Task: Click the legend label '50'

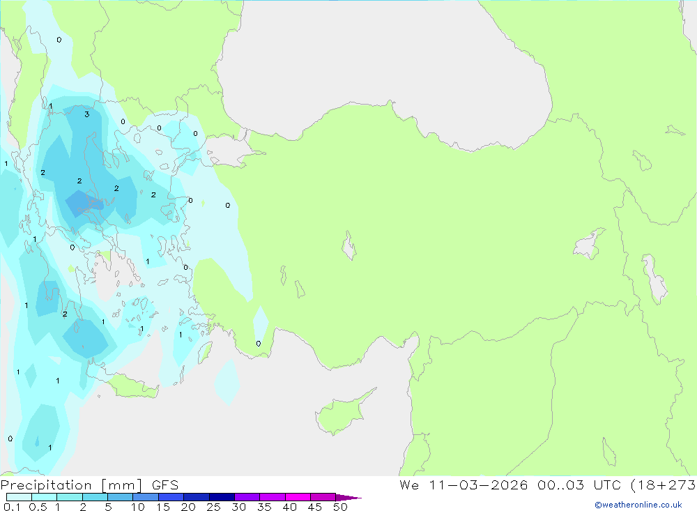Action: [340, 507]
